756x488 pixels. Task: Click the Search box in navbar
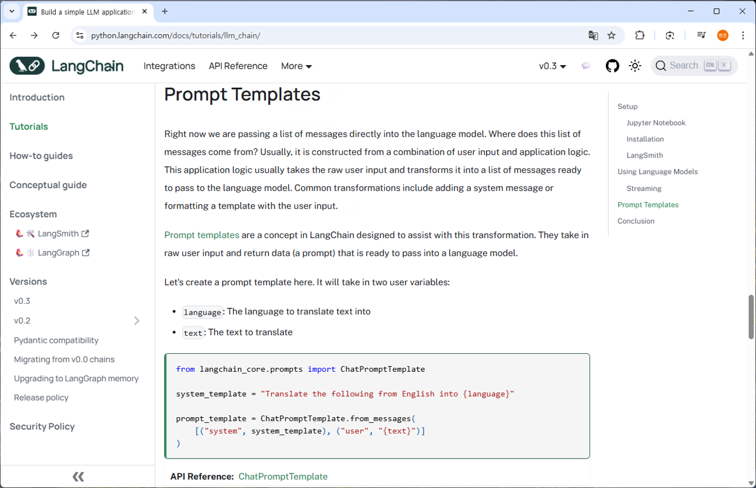(694, 66)
